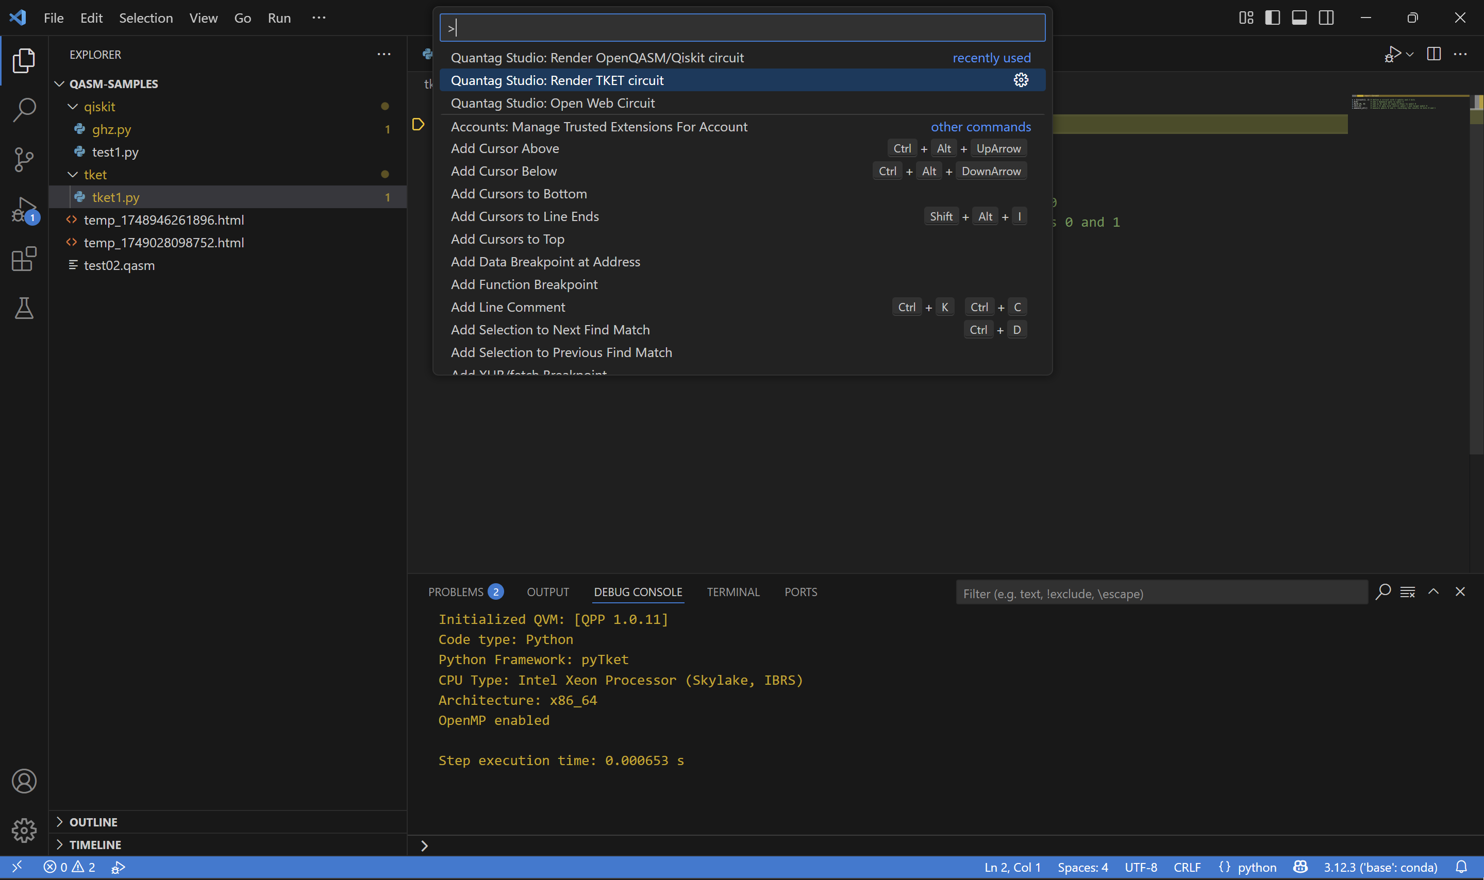Viewport: 1484px width, 880px height.
Task: Toggle the secondary side bar
Action: coord(1326,18)
